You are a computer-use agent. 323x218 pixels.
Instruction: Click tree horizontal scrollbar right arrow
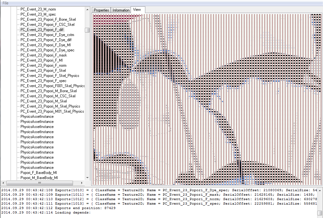(x=82, y=183)
